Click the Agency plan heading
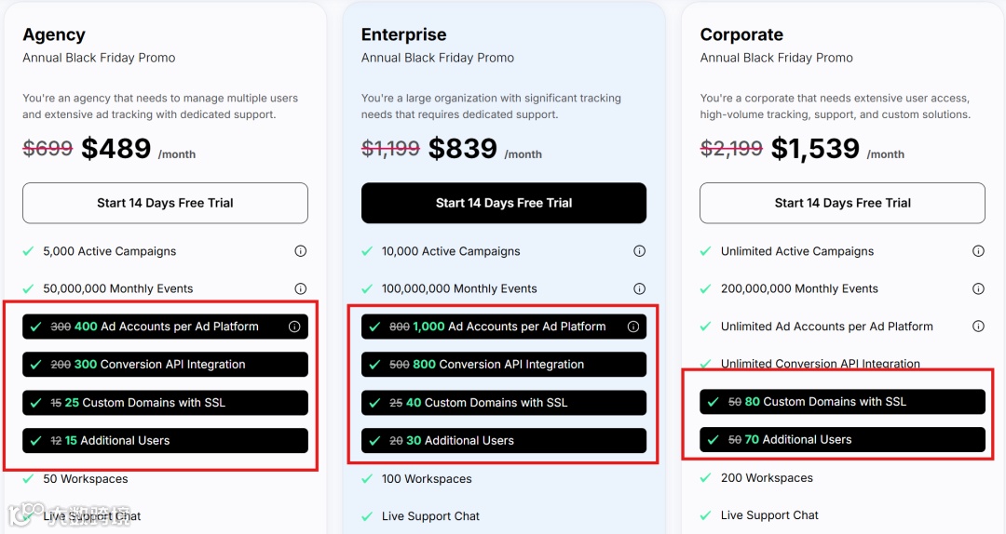The image size is (1006, 534). click(54, 34)
